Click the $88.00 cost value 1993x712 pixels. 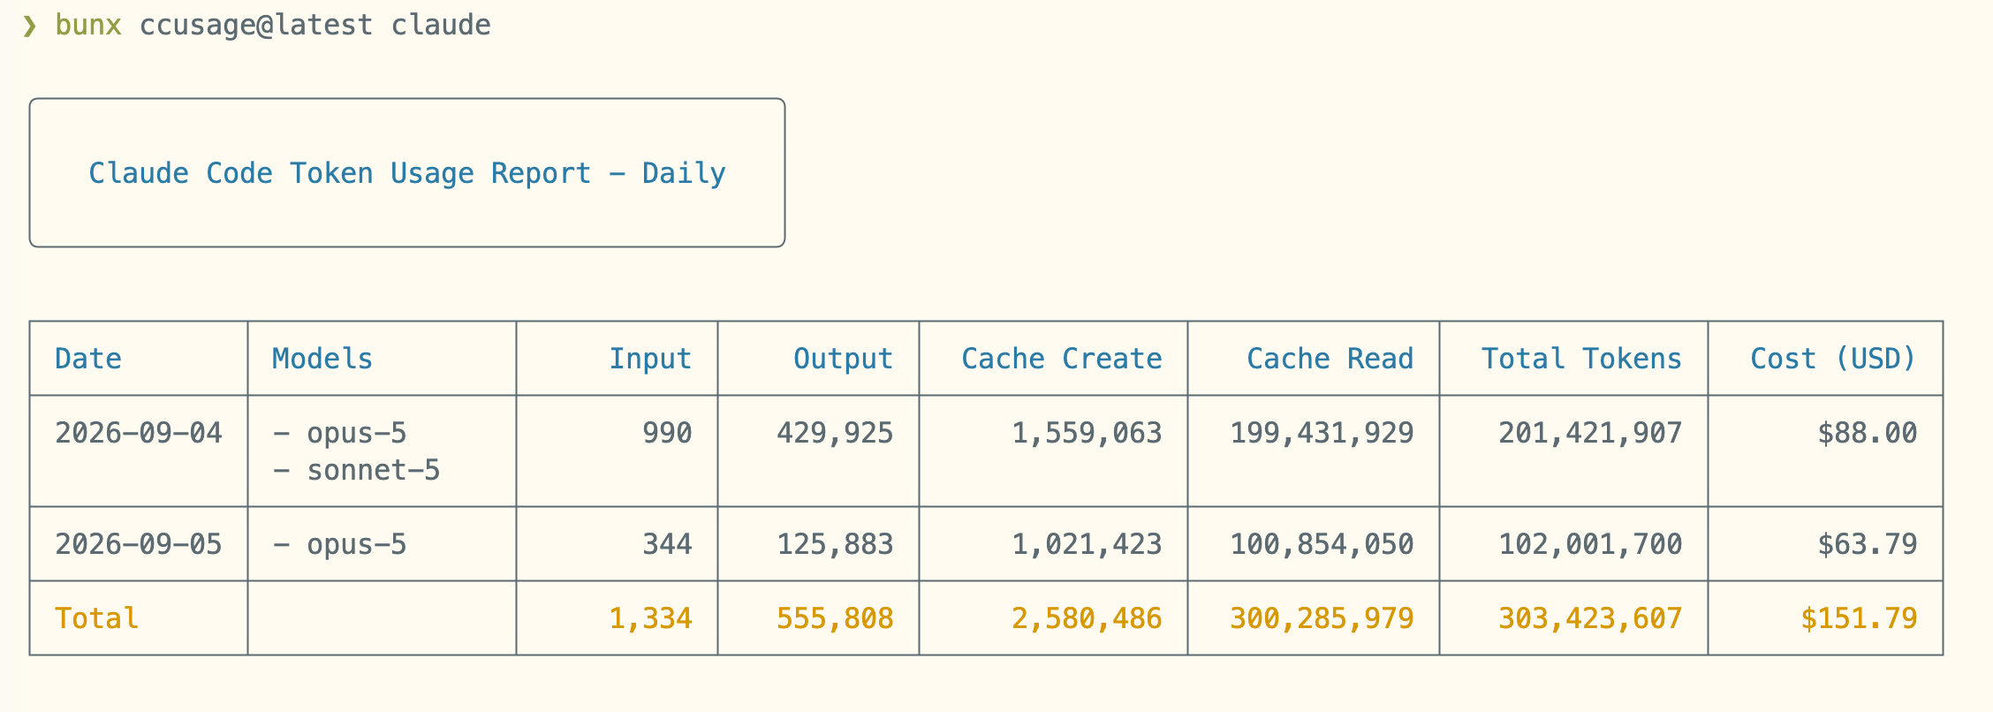click(x=1868, y=433)
